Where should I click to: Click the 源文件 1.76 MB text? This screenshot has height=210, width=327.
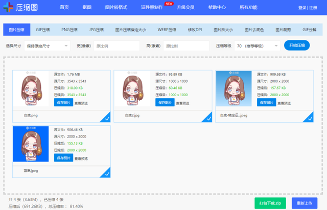67,74
